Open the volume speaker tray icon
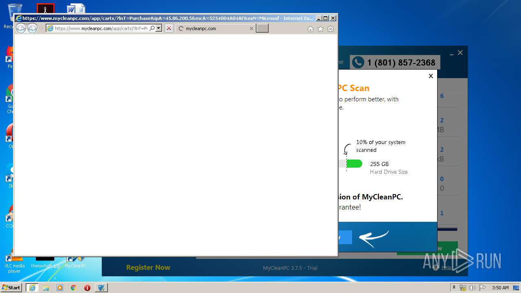This screenshot has height=293, width=521. pos(472,288)
